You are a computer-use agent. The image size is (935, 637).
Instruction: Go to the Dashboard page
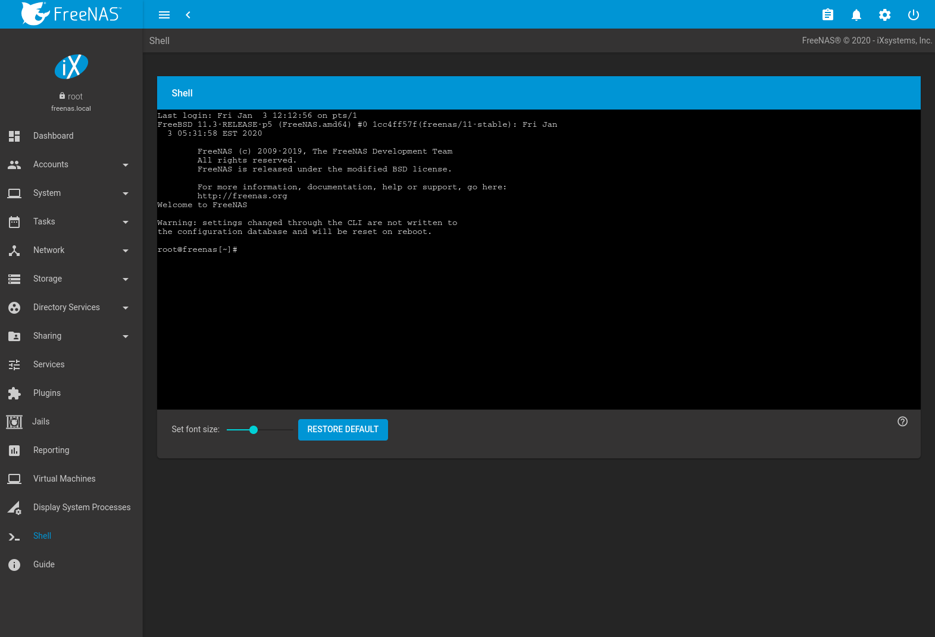[54, 136]
